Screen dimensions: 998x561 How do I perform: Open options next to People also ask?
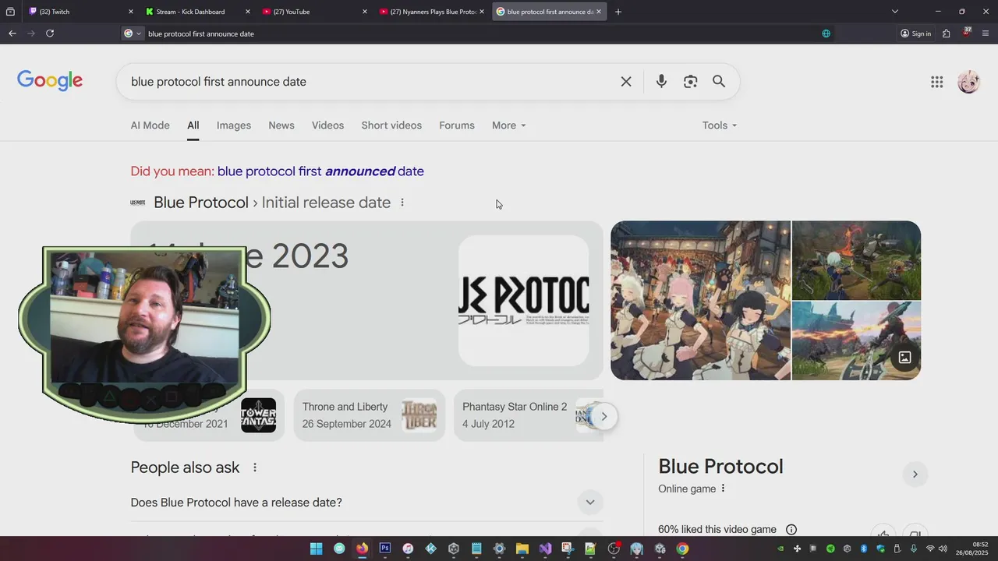pyautogui.click(x=254, y=467)
